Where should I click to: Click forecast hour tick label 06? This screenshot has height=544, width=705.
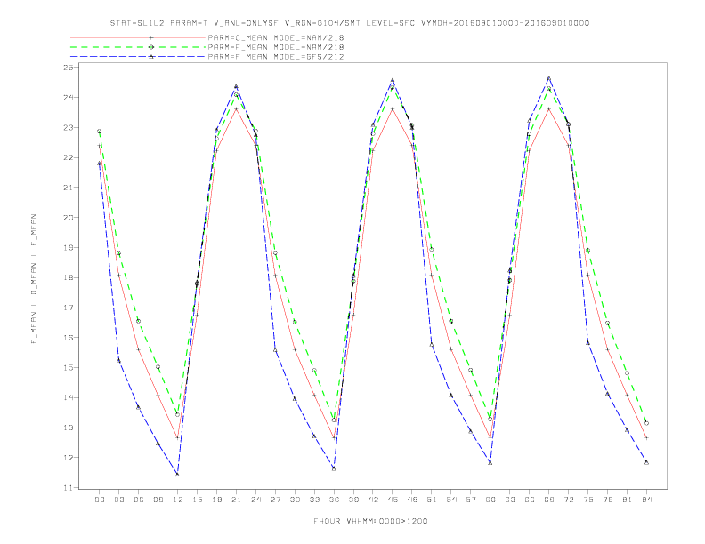pos(139,500)
